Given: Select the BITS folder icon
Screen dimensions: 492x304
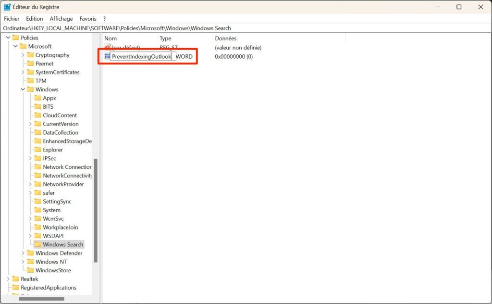Looking at the screenshot, I should (x=37, y=107).
